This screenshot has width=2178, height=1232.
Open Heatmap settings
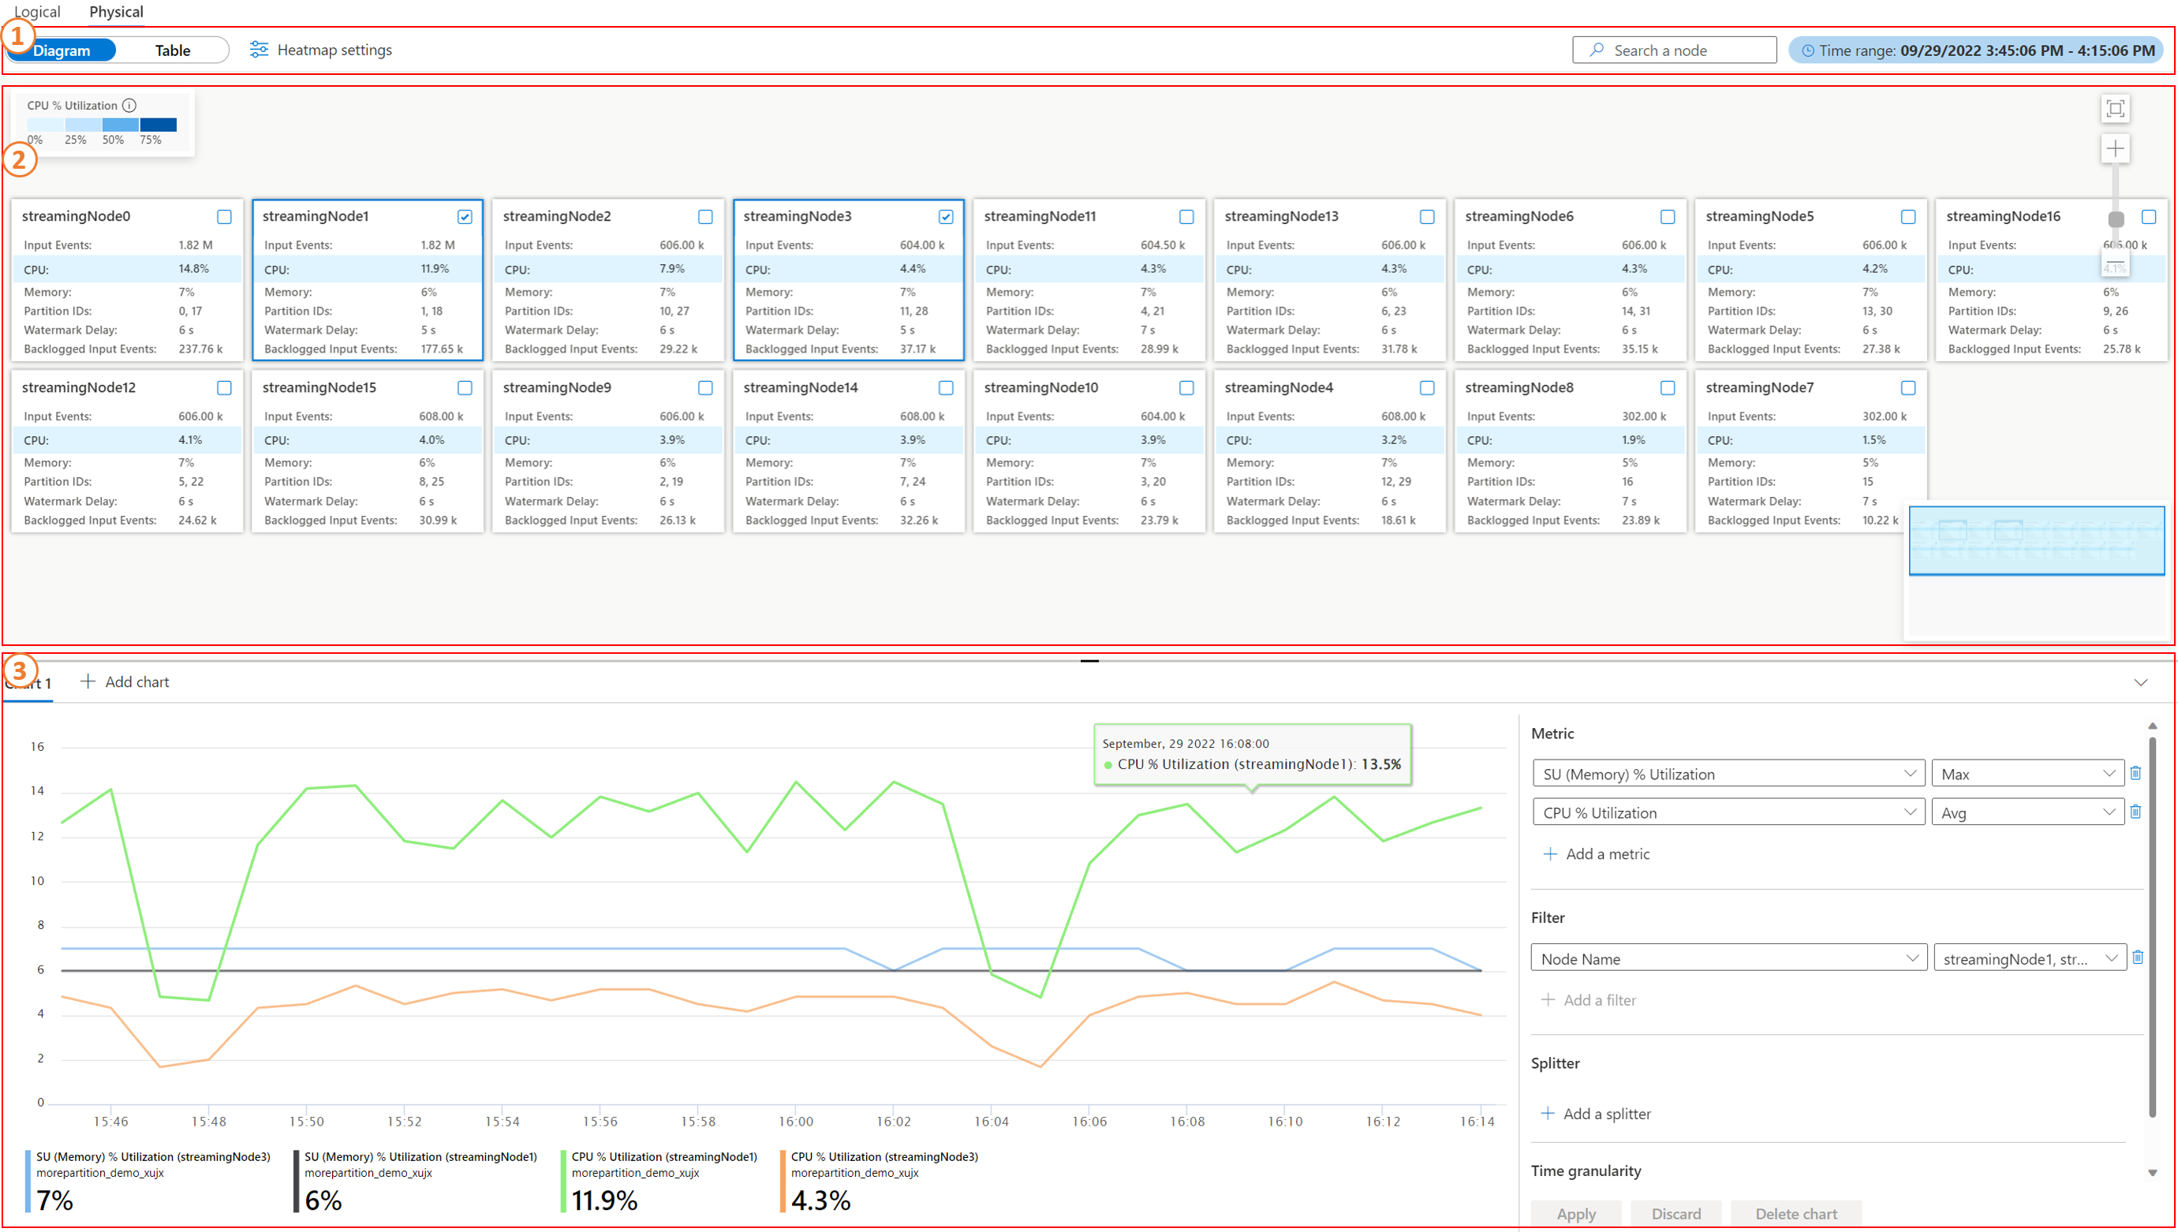(321, 50)
